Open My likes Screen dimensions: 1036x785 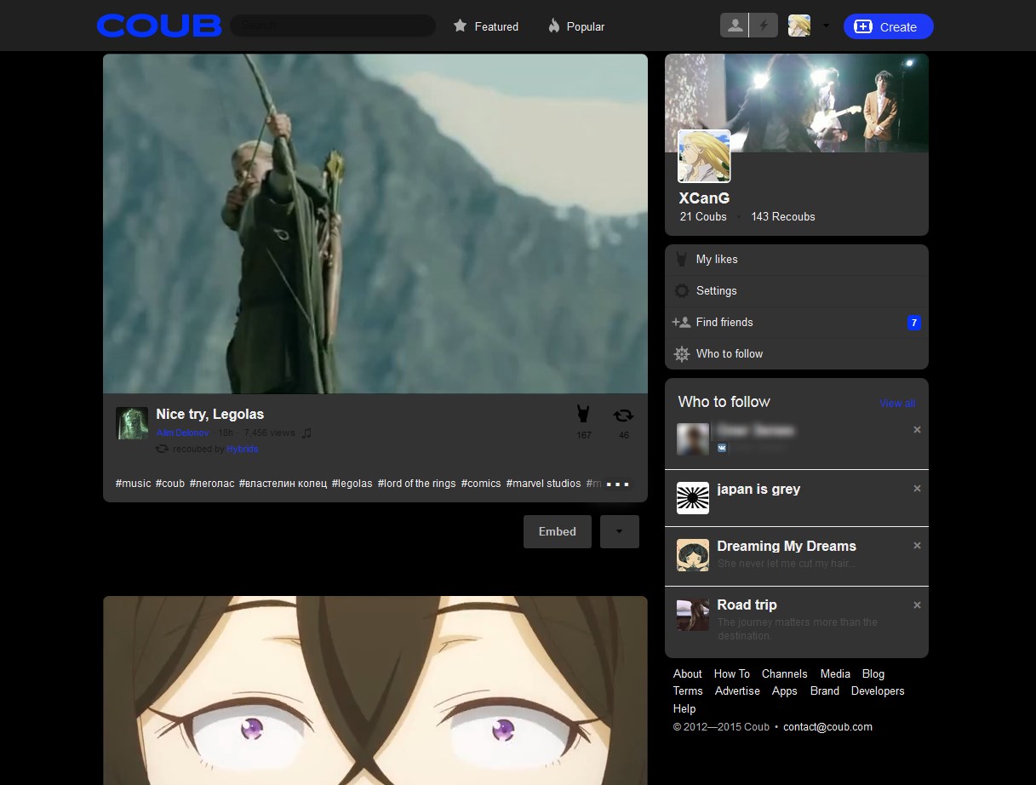click(796, 260)
